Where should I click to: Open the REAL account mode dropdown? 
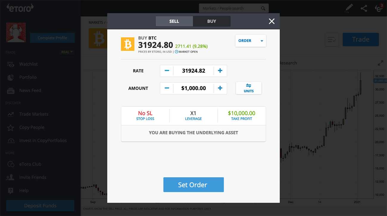point(67,52)
